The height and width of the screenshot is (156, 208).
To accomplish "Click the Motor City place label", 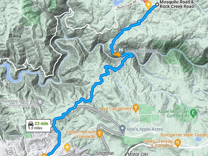I will [x=138, y=154].
